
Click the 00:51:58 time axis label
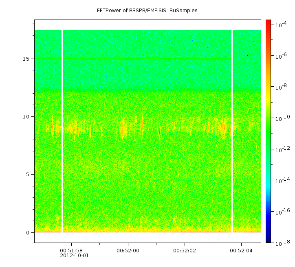[71, 250]
